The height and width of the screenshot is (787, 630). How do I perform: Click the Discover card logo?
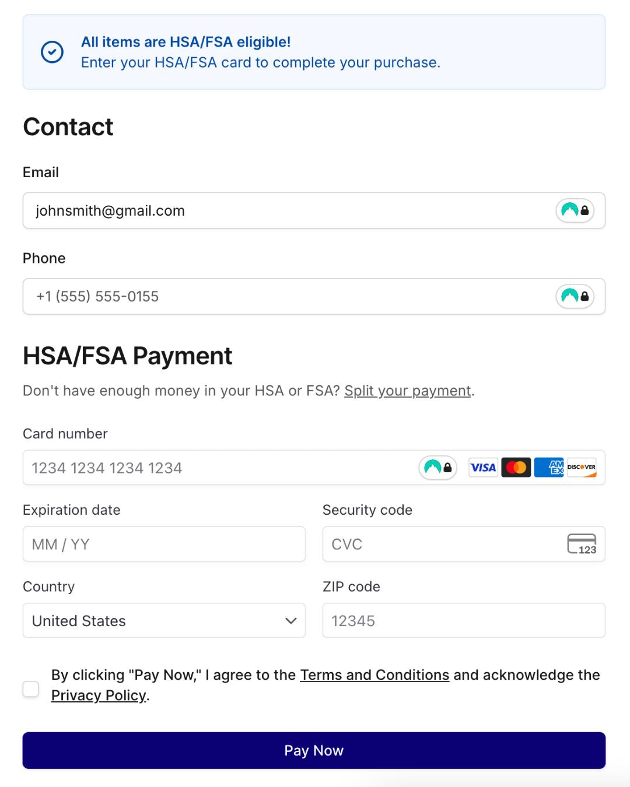(x=582, y=468)
